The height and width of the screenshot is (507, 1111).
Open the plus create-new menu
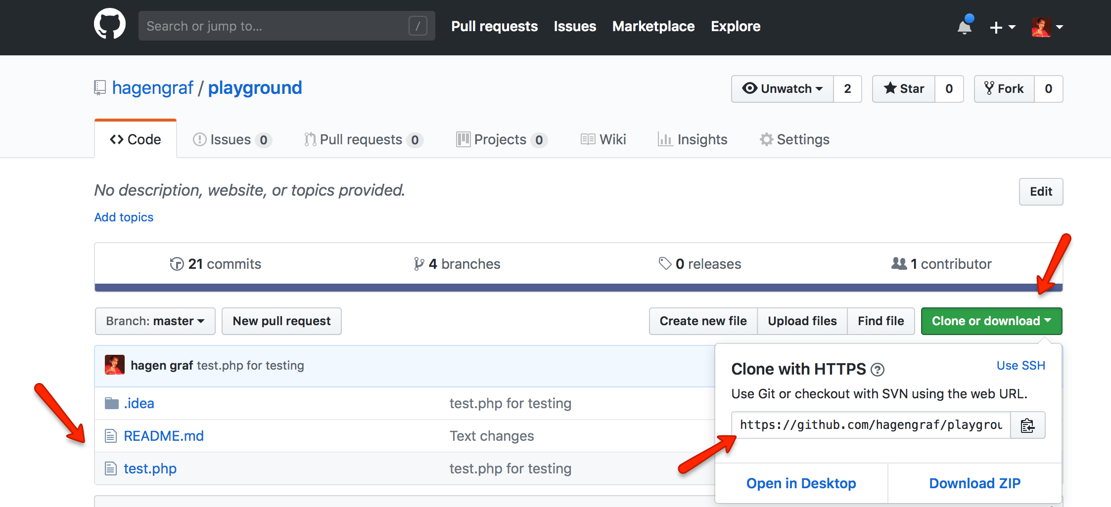[1002, 27]
